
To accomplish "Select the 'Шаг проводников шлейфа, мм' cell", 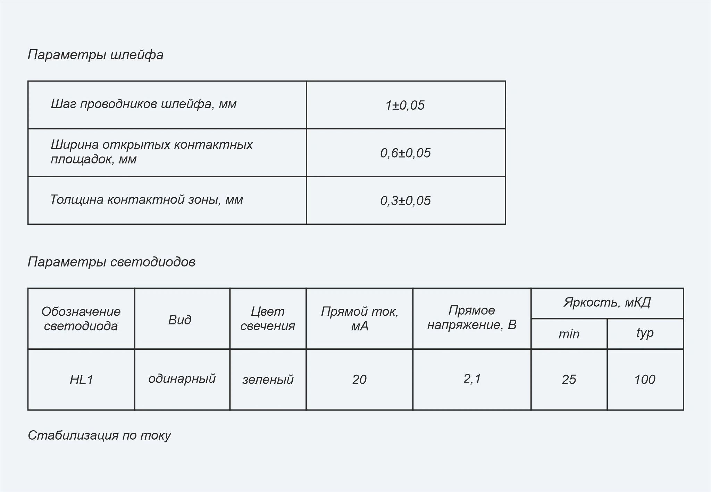I will (167, 105).
